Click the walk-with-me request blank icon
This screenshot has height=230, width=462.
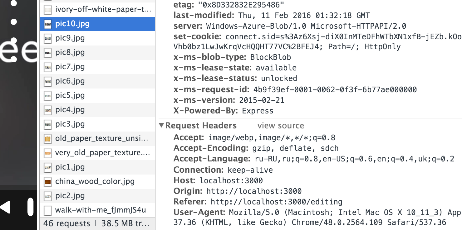(x=48, y=210)
